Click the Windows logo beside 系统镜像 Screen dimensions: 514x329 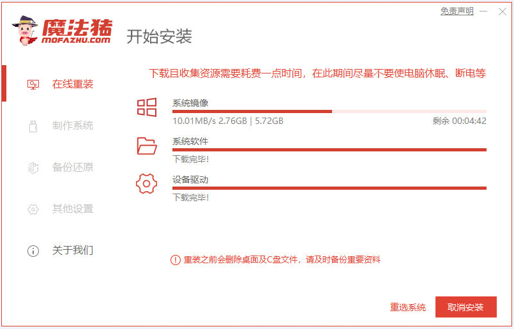(x=147, y=107)
